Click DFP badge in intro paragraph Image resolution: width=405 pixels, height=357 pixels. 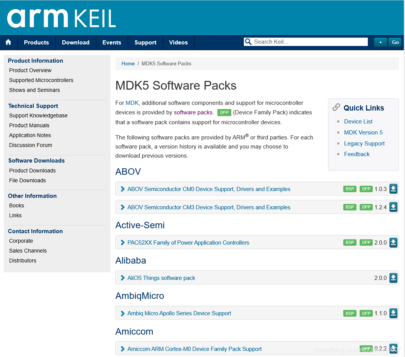[x=224, y=112]
